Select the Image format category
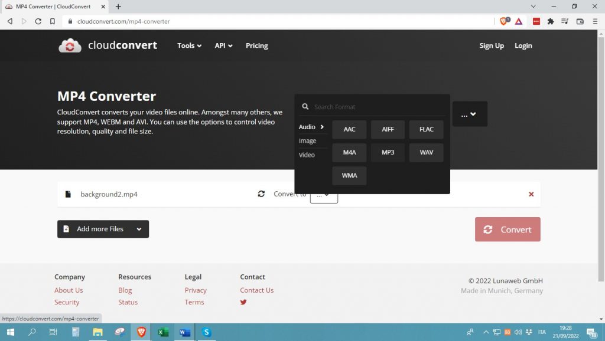Viewport: 605px width, 341px height. (307, 141)
